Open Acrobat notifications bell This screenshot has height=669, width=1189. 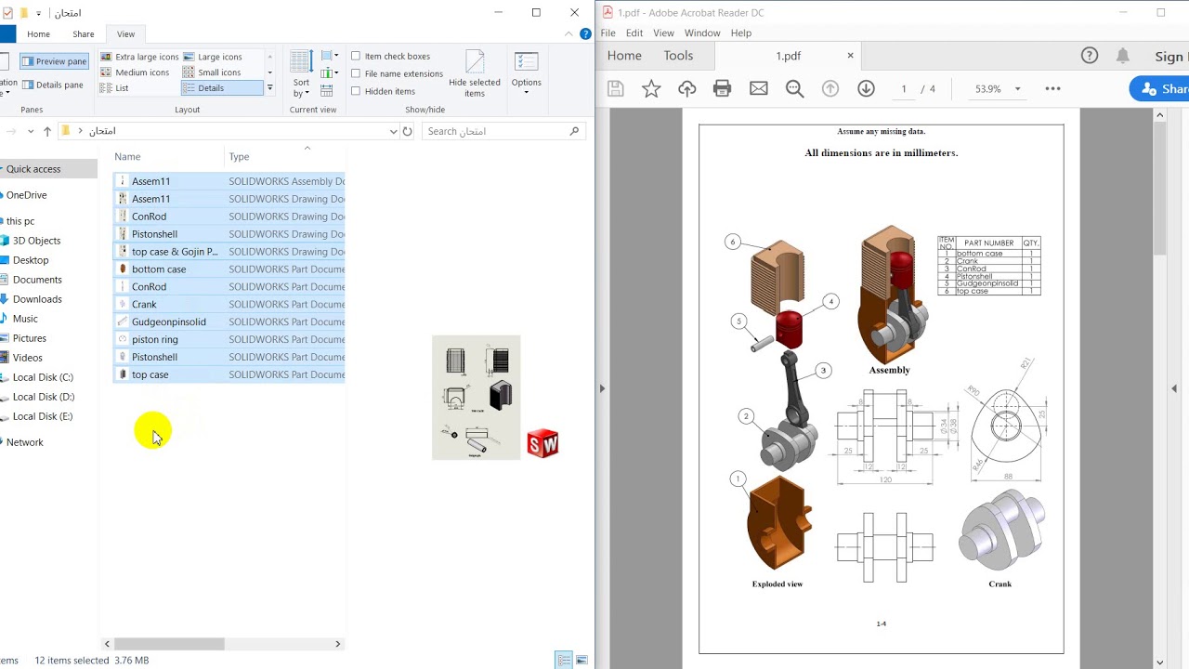pos(1123,56)
